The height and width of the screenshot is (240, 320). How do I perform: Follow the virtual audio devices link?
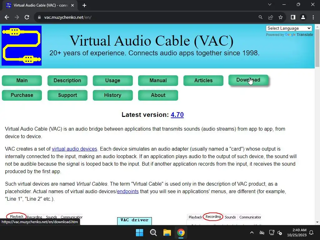[x=74, y=149]
